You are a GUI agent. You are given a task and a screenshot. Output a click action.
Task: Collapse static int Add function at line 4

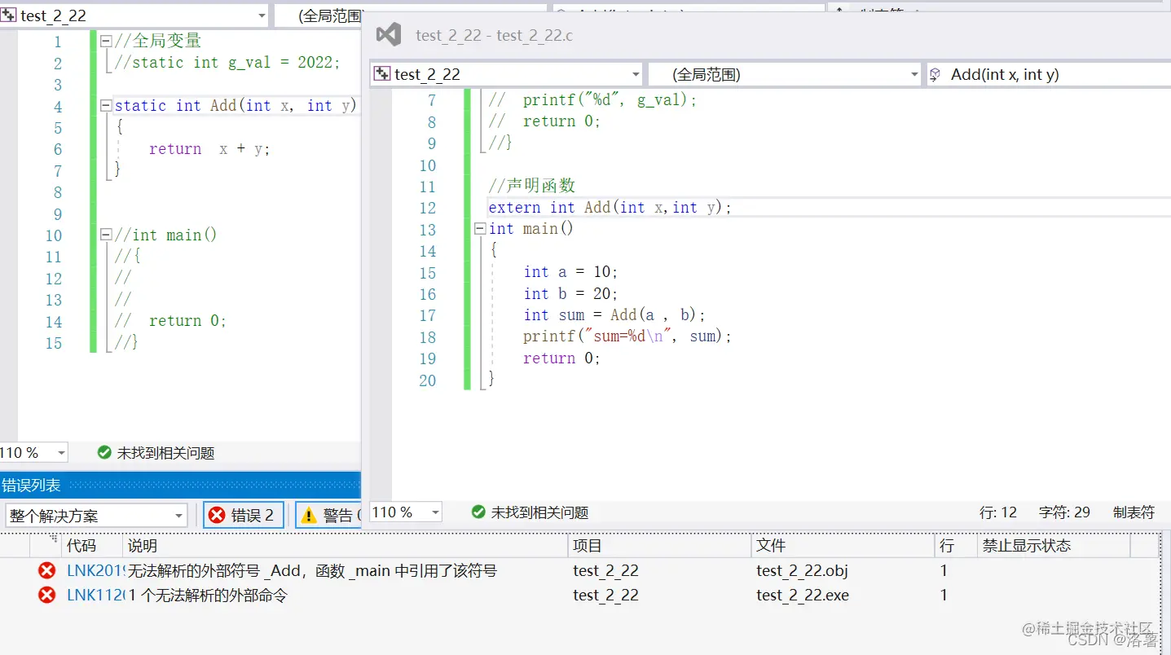(x=106, y=106)
